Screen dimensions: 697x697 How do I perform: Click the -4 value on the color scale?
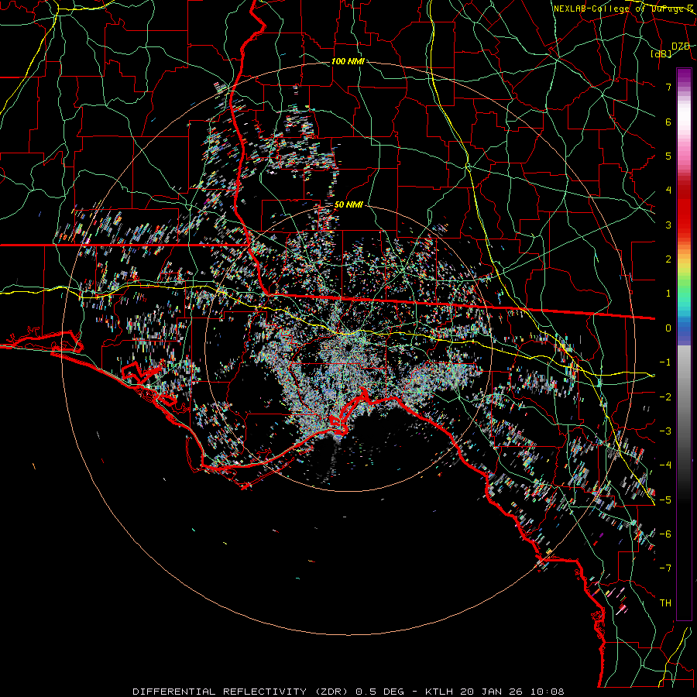click(x=665, y=465)
